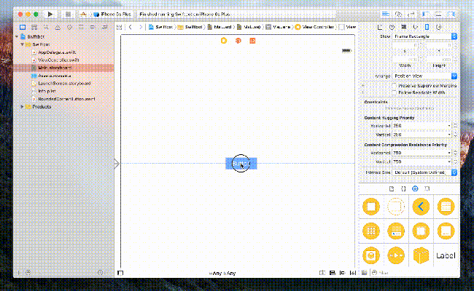Select the Label library object
The image size is (474, 291).
[x=446, y=255]
